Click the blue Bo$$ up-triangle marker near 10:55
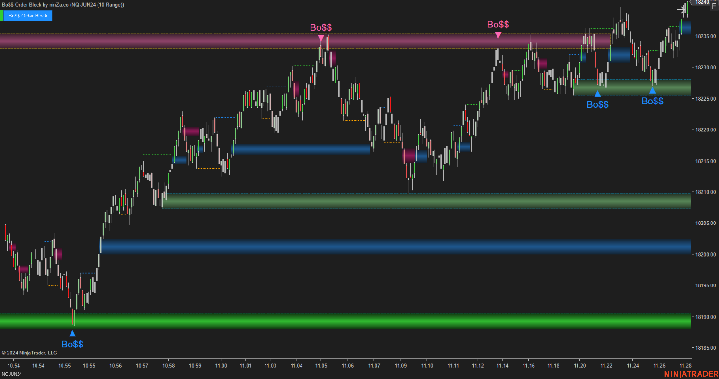This screenshot has height=379, width=719. 72,333
